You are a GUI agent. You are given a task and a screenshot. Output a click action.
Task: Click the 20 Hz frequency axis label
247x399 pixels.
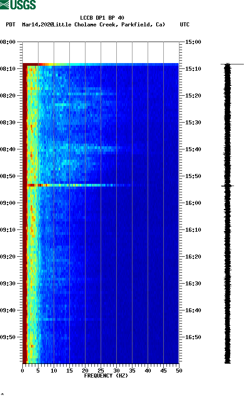tap(85, 371)
